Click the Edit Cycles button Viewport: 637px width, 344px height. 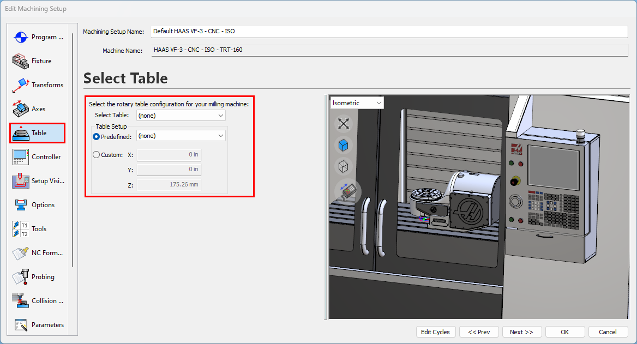[436, 332]
